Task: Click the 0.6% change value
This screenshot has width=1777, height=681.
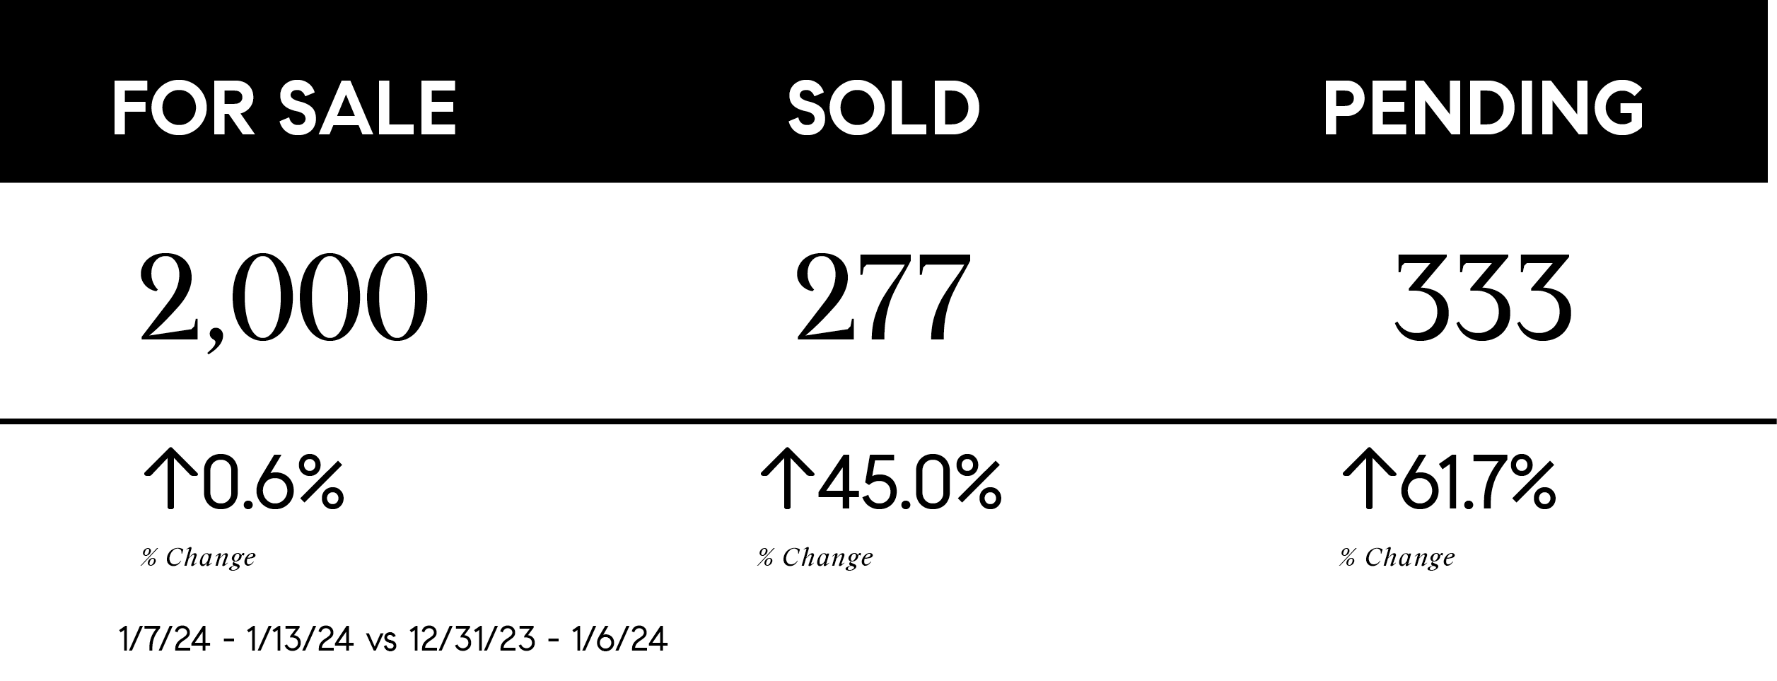Action: pos(274,484)
